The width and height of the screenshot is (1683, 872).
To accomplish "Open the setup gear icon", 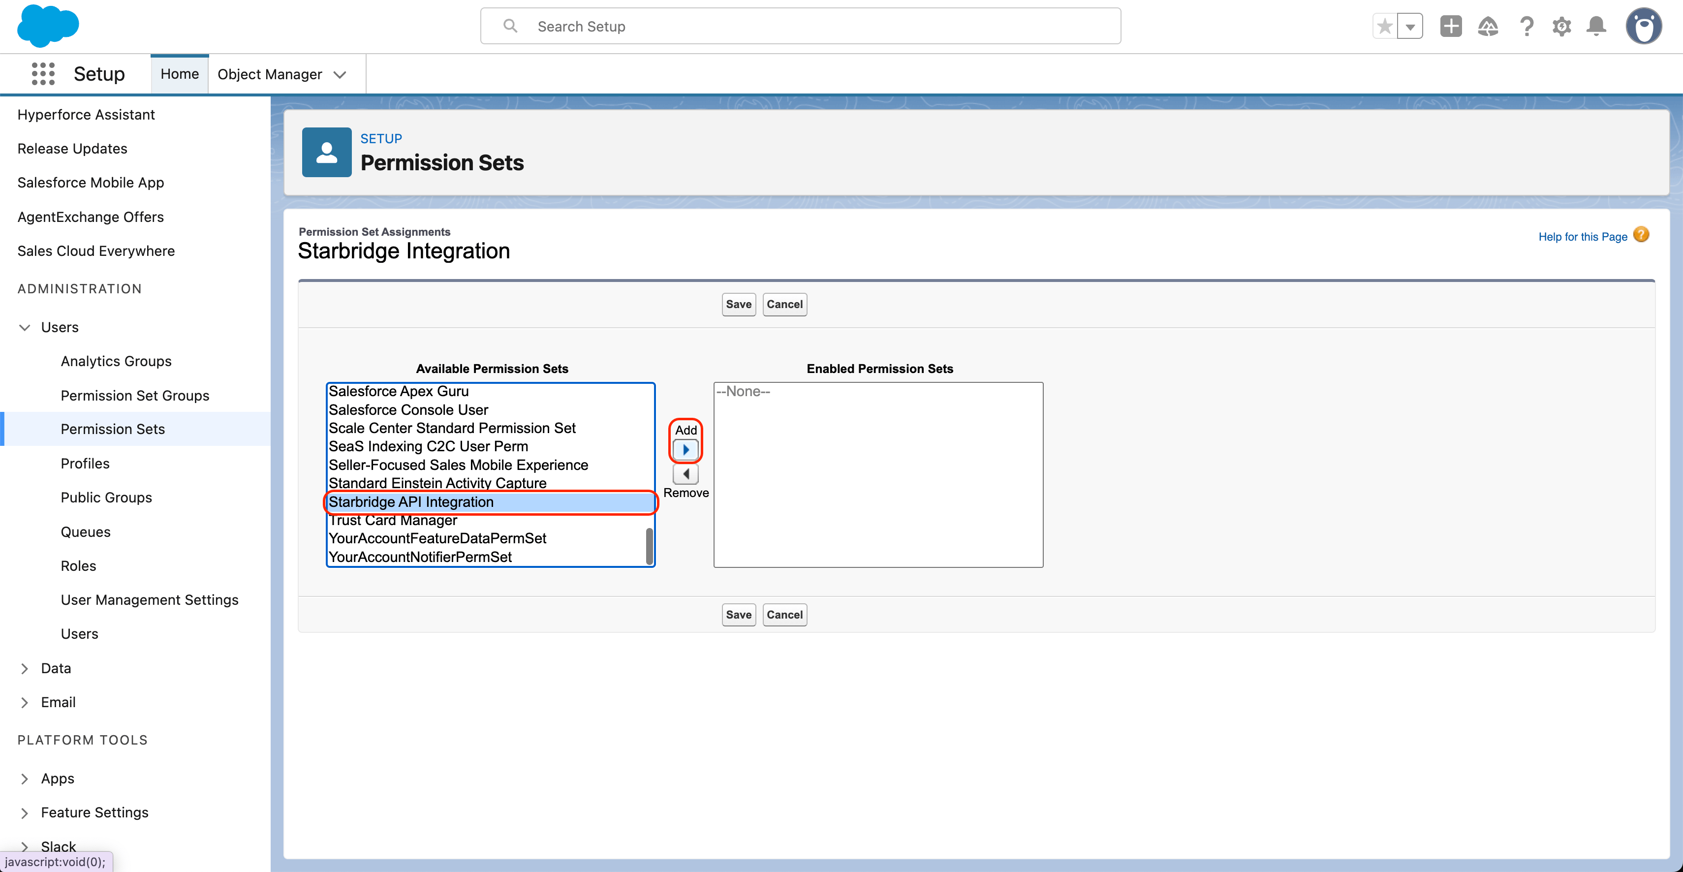I will [x=1561, y=26].
